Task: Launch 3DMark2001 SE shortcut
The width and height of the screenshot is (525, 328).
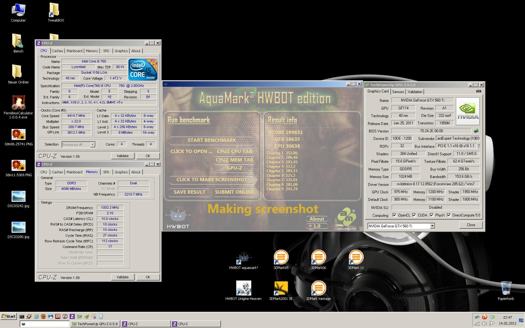Action: click(x=281, y=291)
